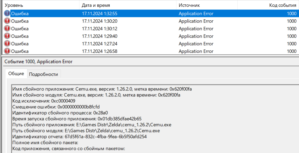Screen dimensions: 299x153
Task: Click the error icon beside the 1:29:40 entry
Action: tap(7, 36)
